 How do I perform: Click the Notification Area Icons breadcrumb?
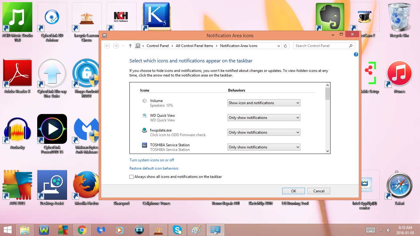click(239, 46)
